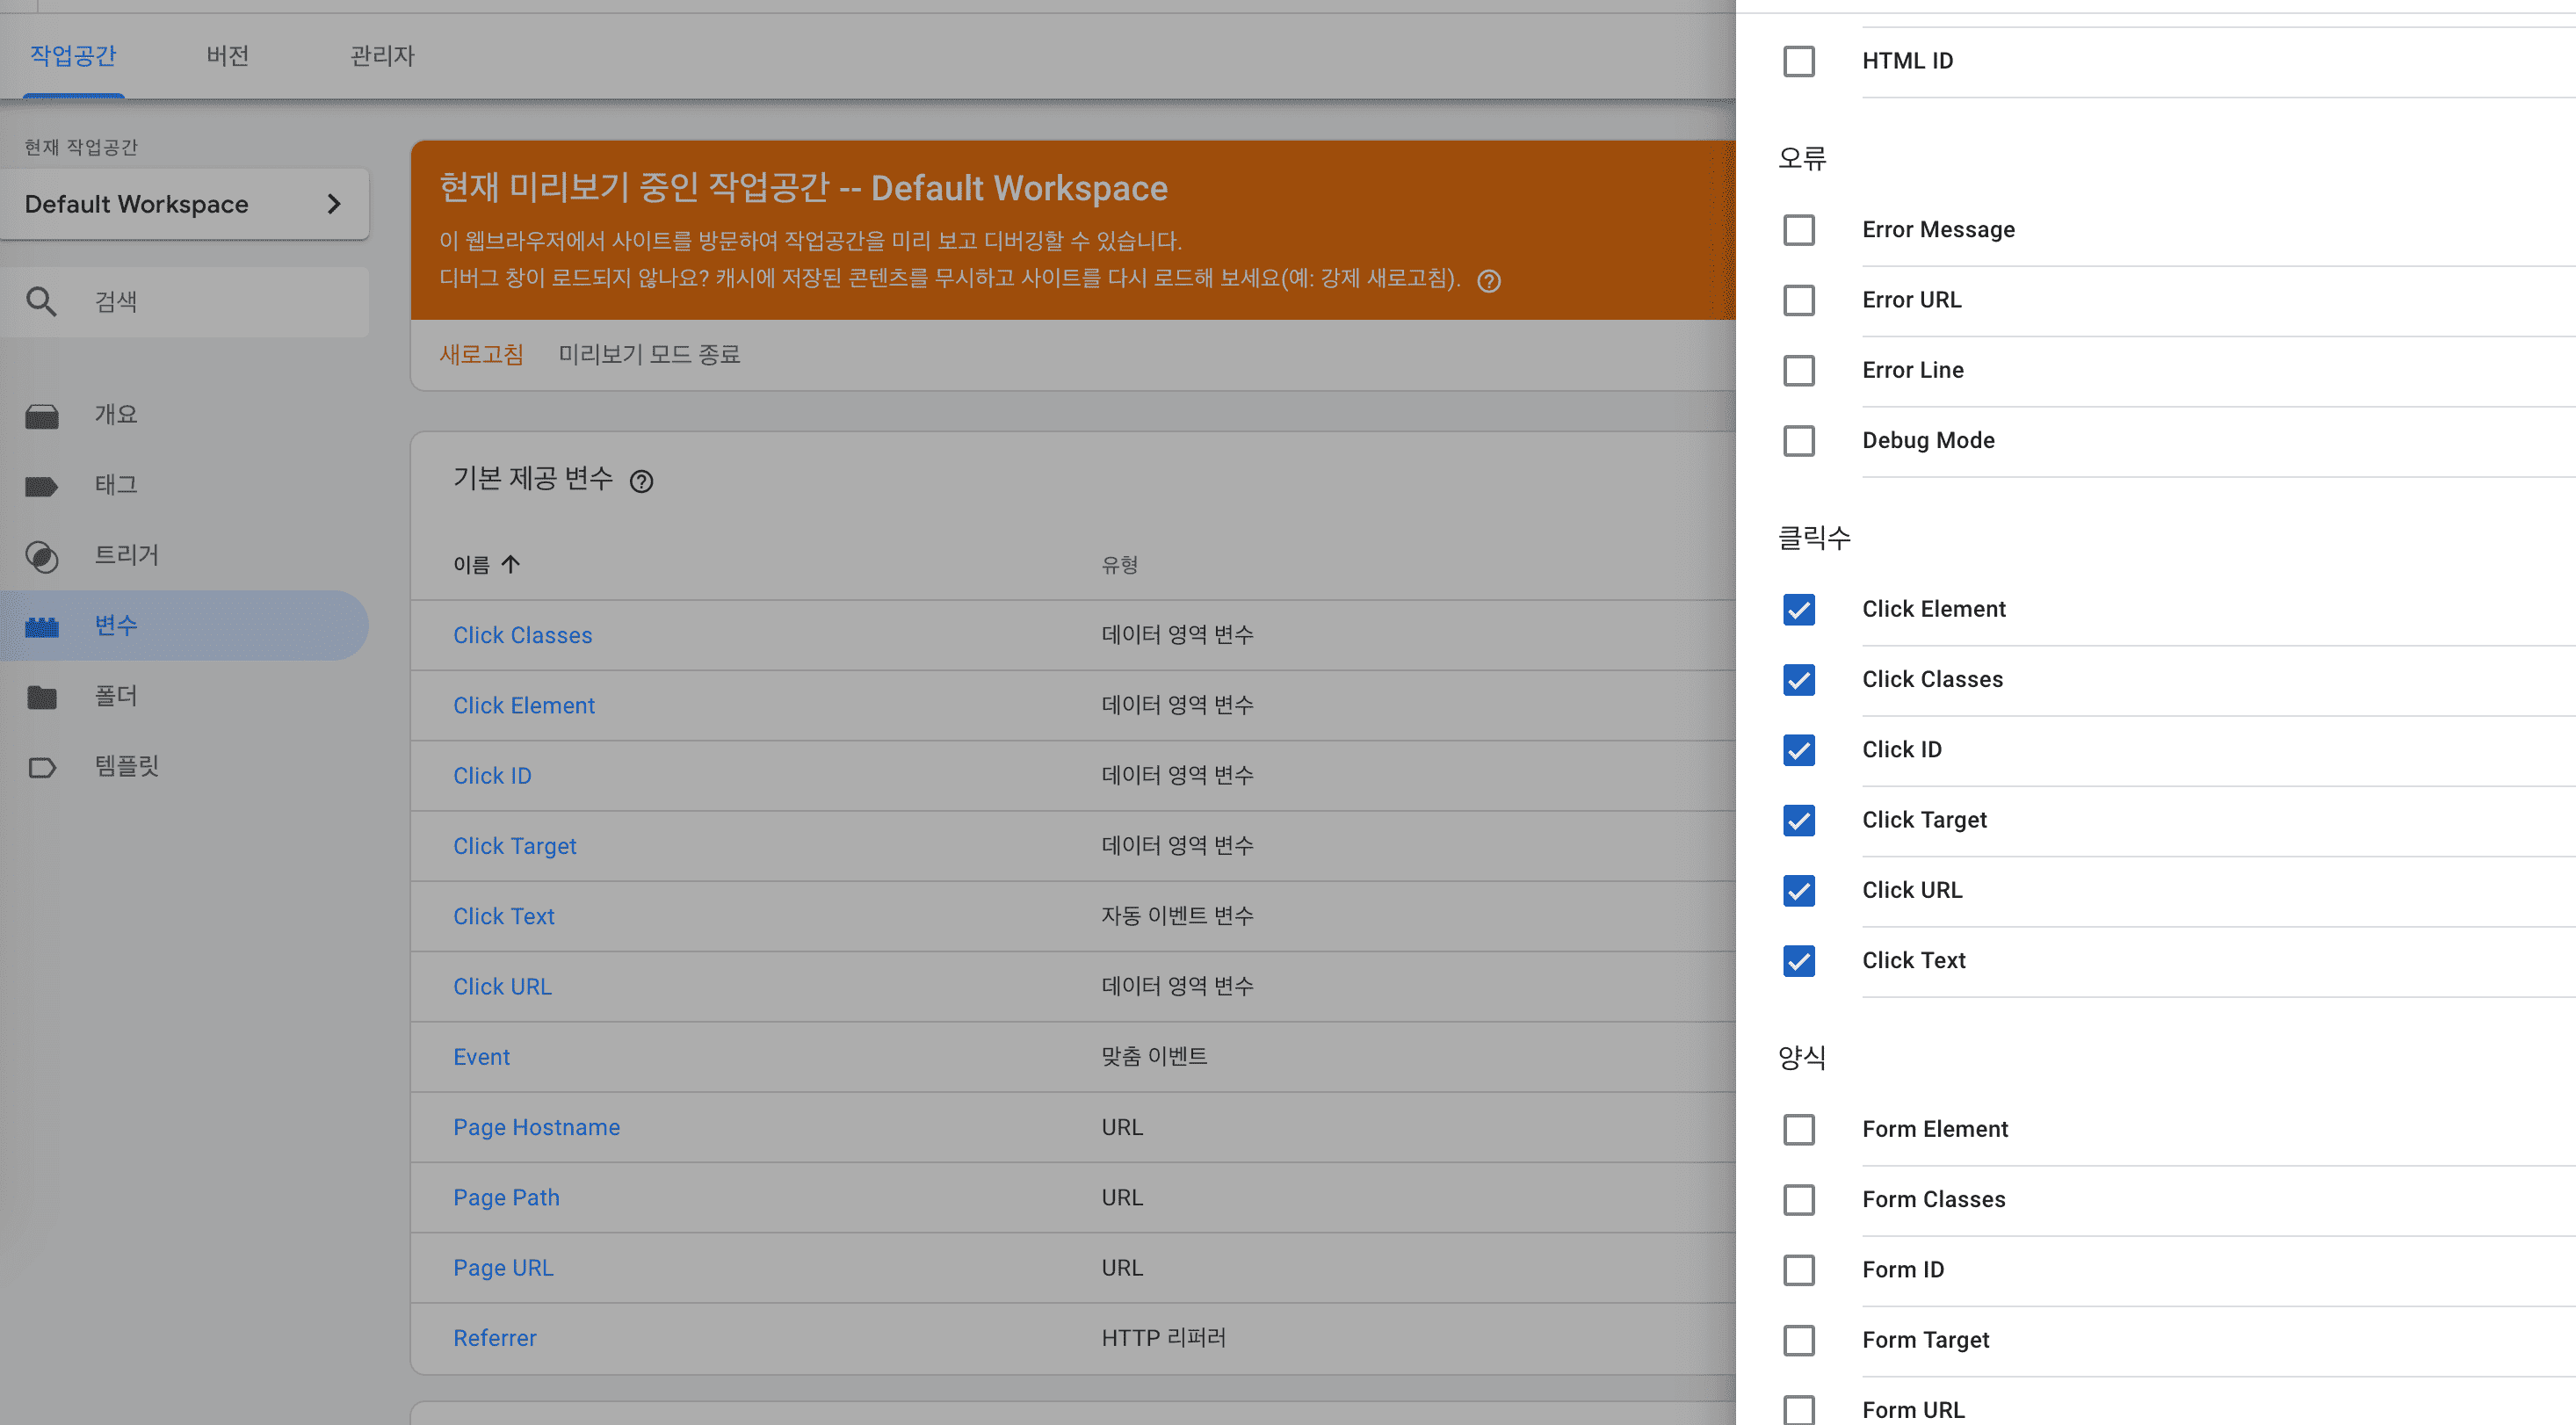Open the 관리자 tab
Image resolution: width=2576 pixels, height=1425 pixels.
(381, 55)
